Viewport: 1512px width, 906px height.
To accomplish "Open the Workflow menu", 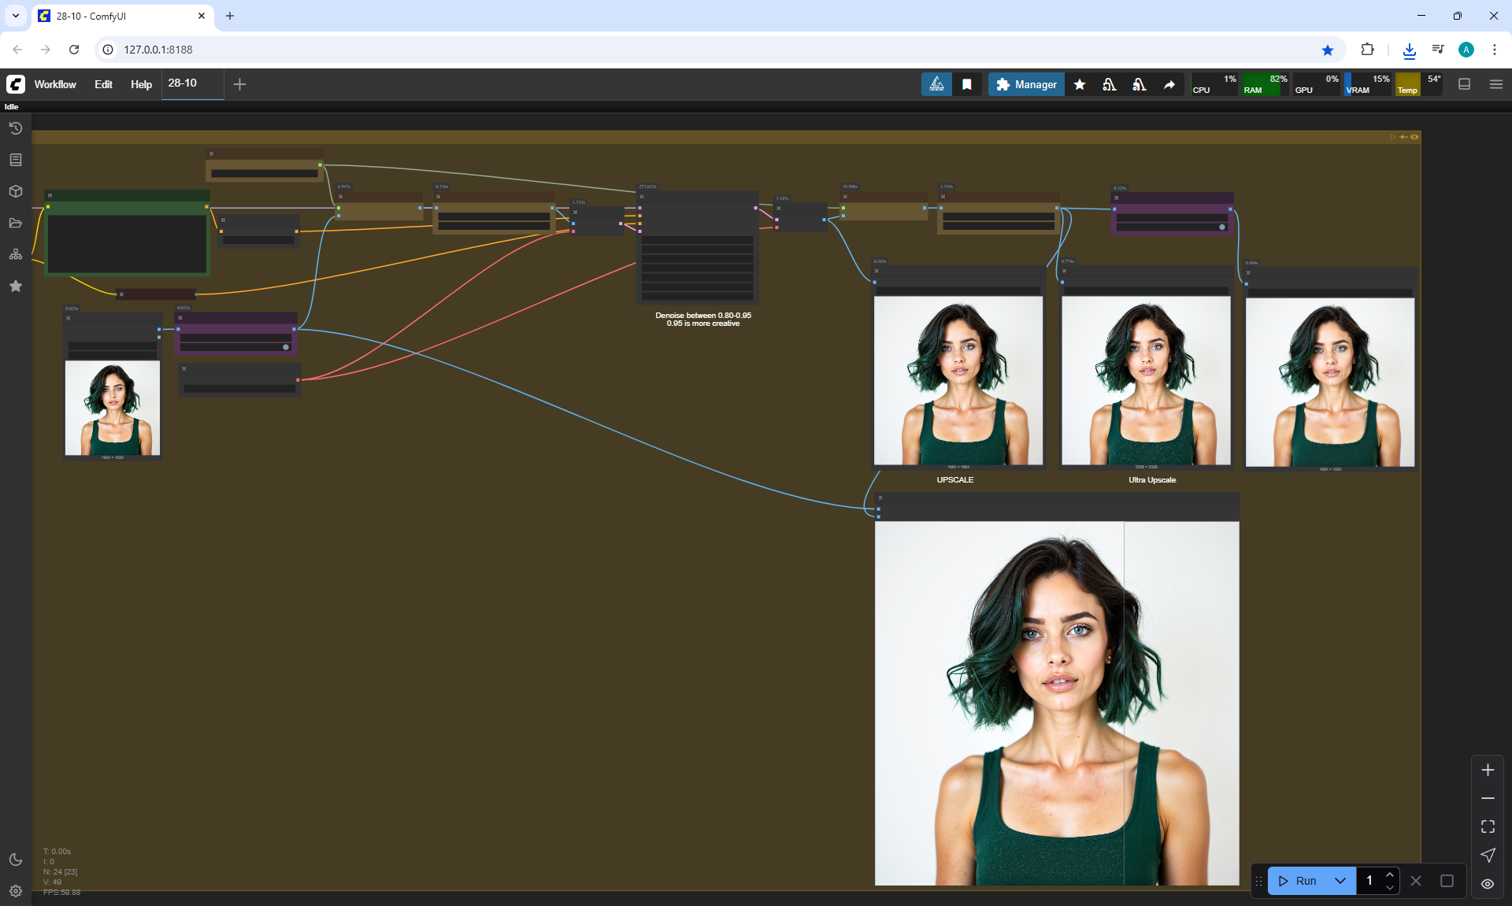I will 55,84.
